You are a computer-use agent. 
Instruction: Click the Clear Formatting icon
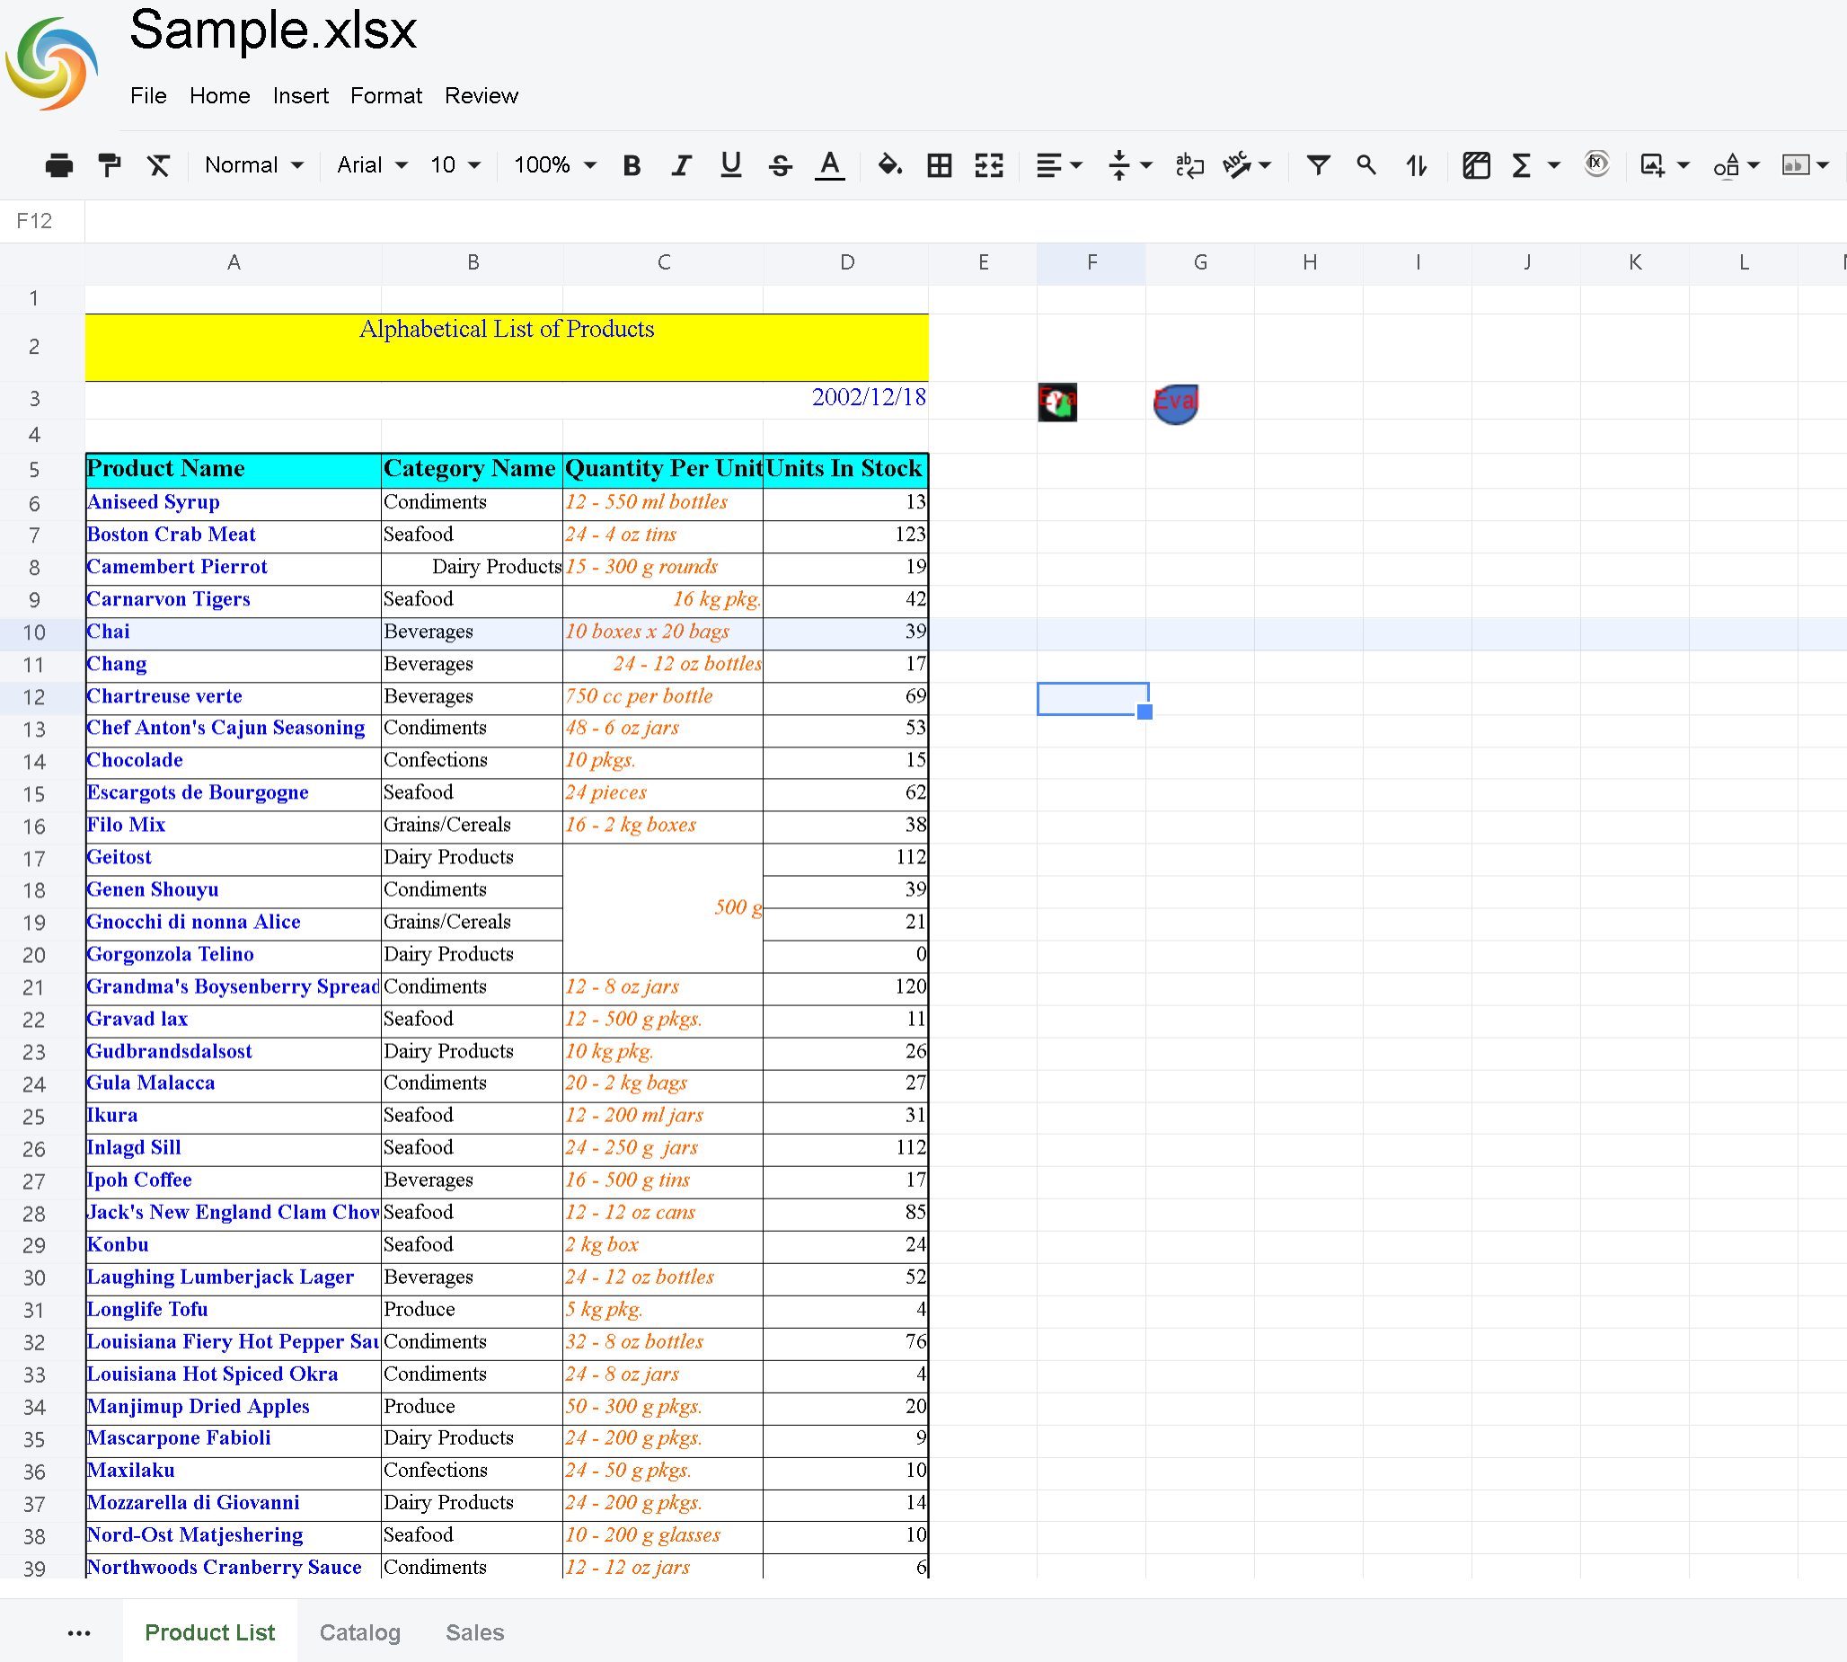(158, 165)
